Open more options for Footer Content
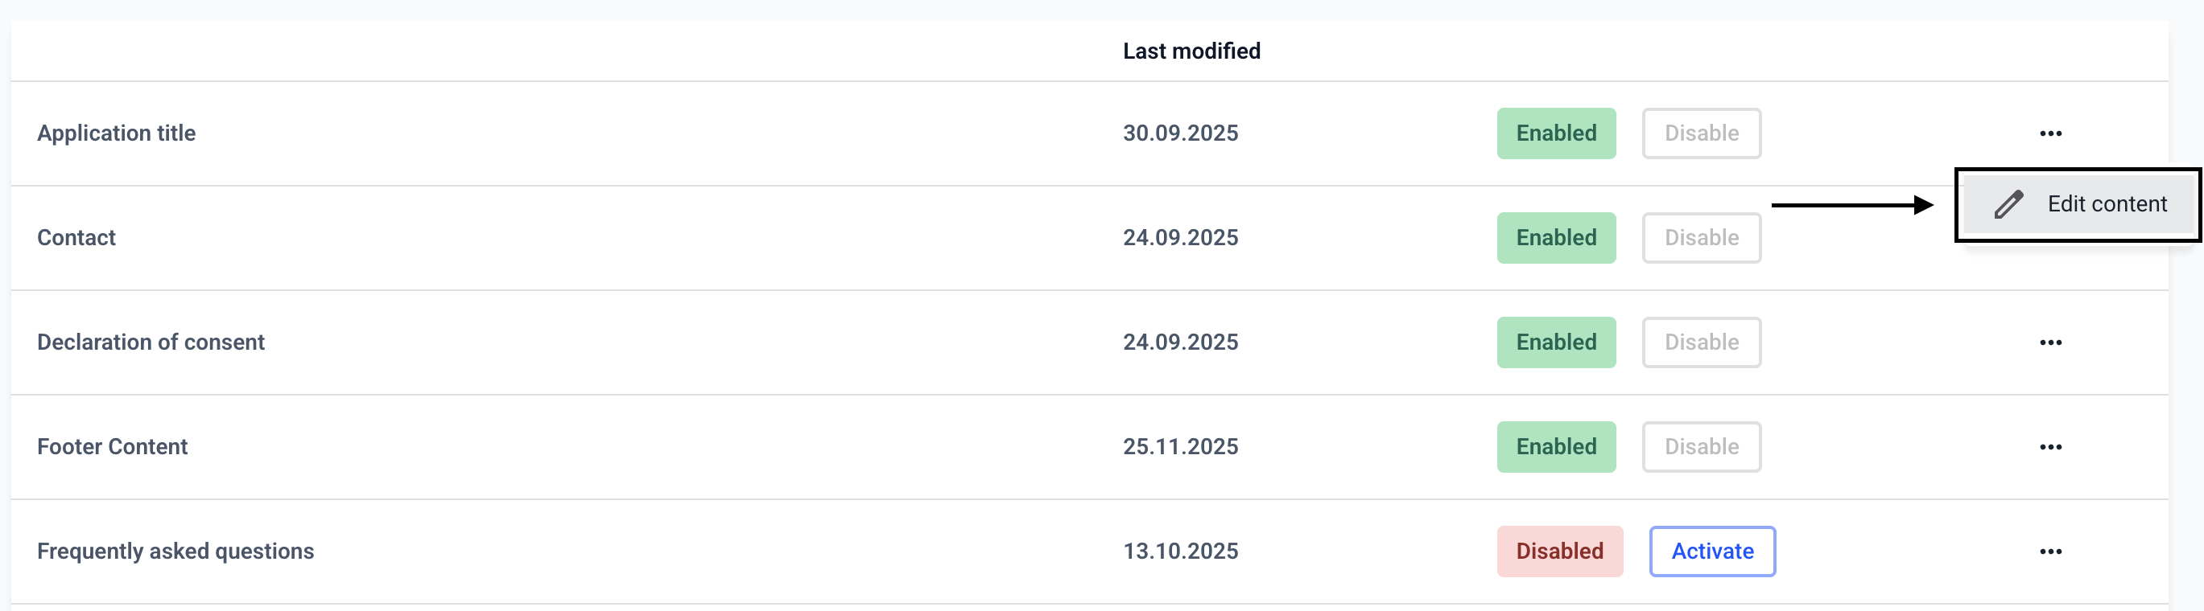Screen dimensions: 2204x611 [2050, 447]
